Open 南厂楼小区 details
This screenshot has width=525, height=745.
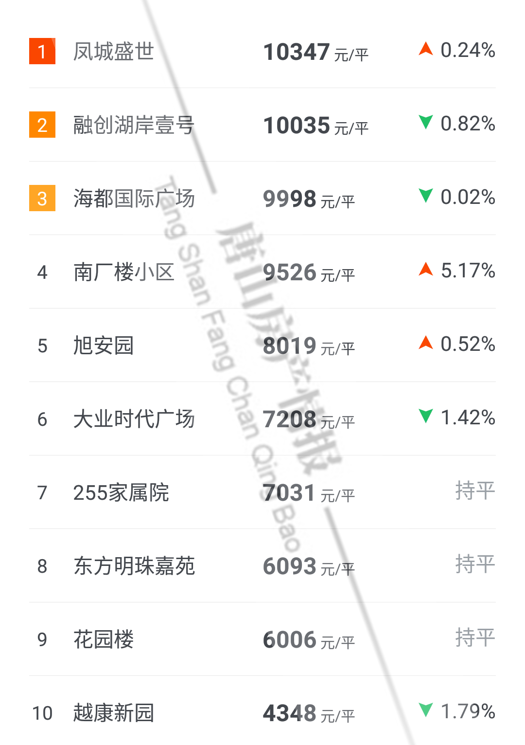point(123,272)
